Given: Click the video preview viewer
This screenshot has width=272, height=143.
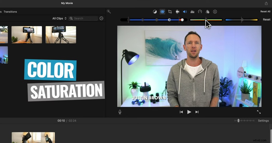Looking at the screenshot, I should point(189,66).
